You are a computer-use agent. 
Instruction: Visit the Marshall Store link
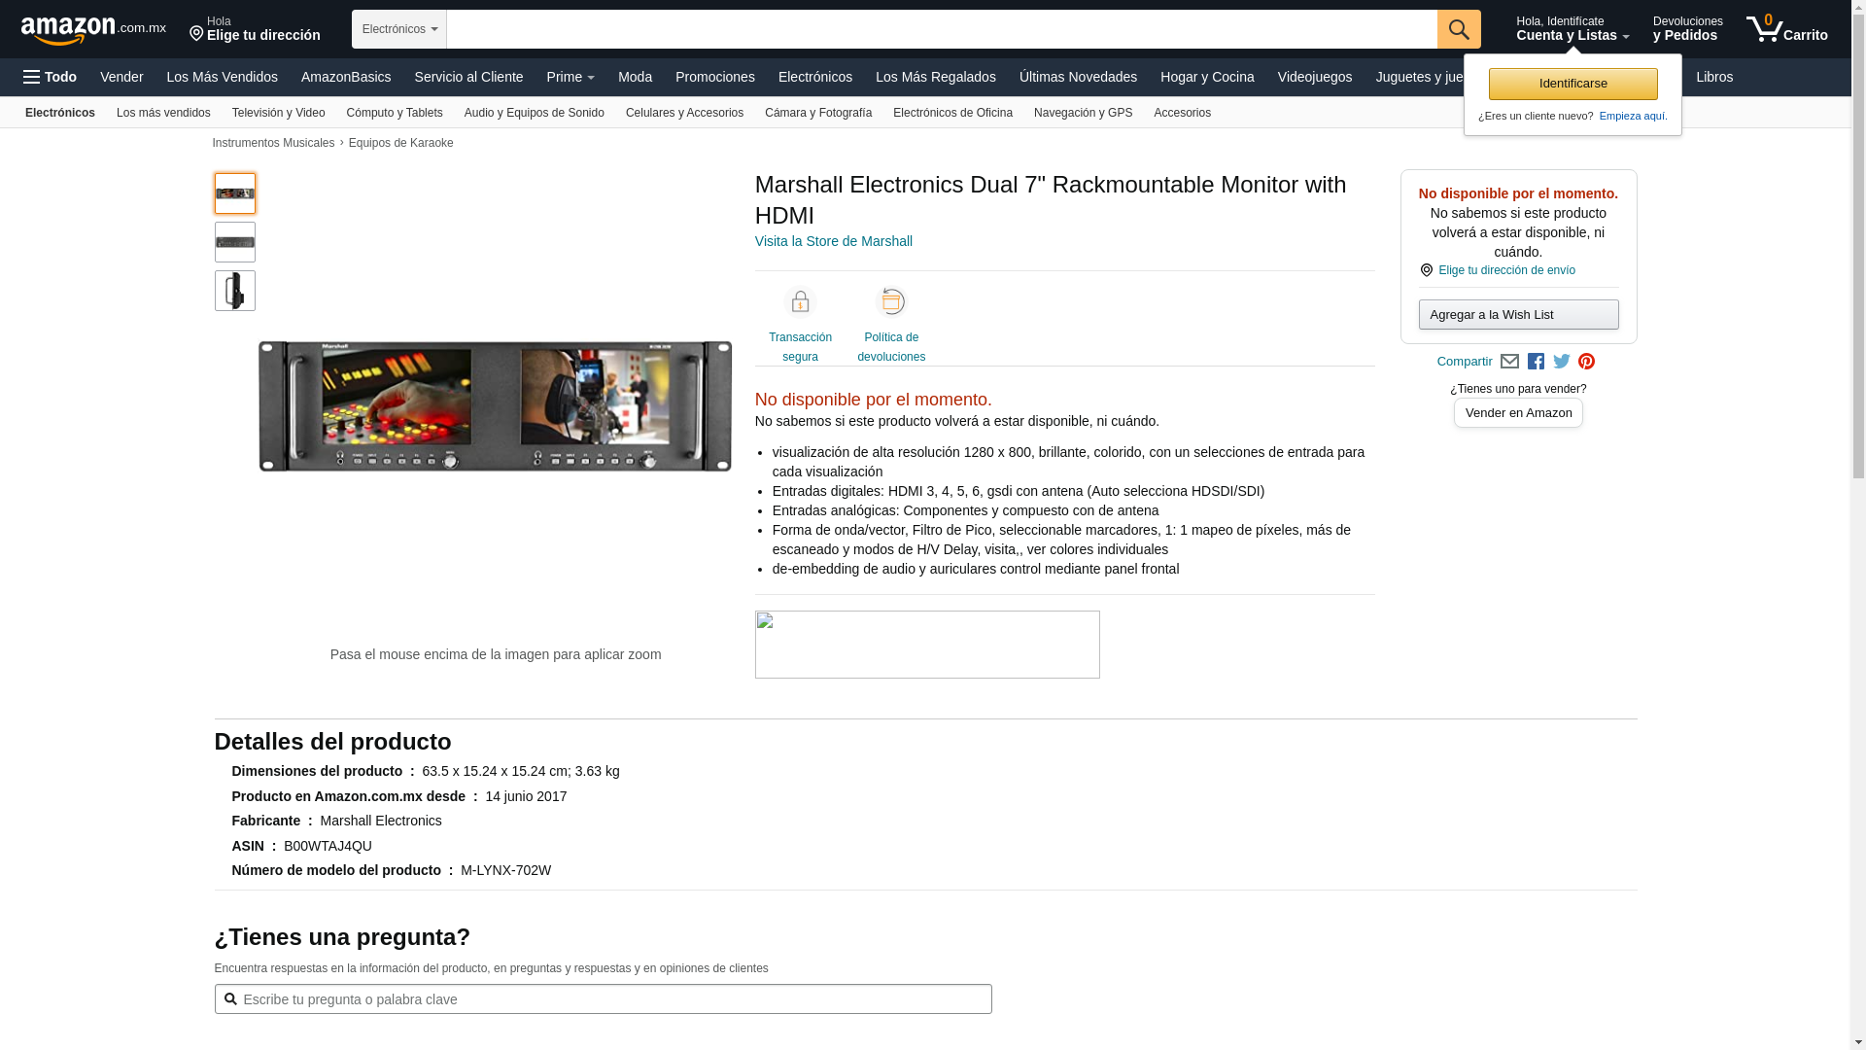pyautogui.click(x=833, y=241)
